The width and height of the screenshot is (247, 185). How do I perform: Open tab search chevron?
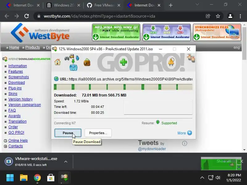point(197,4)
